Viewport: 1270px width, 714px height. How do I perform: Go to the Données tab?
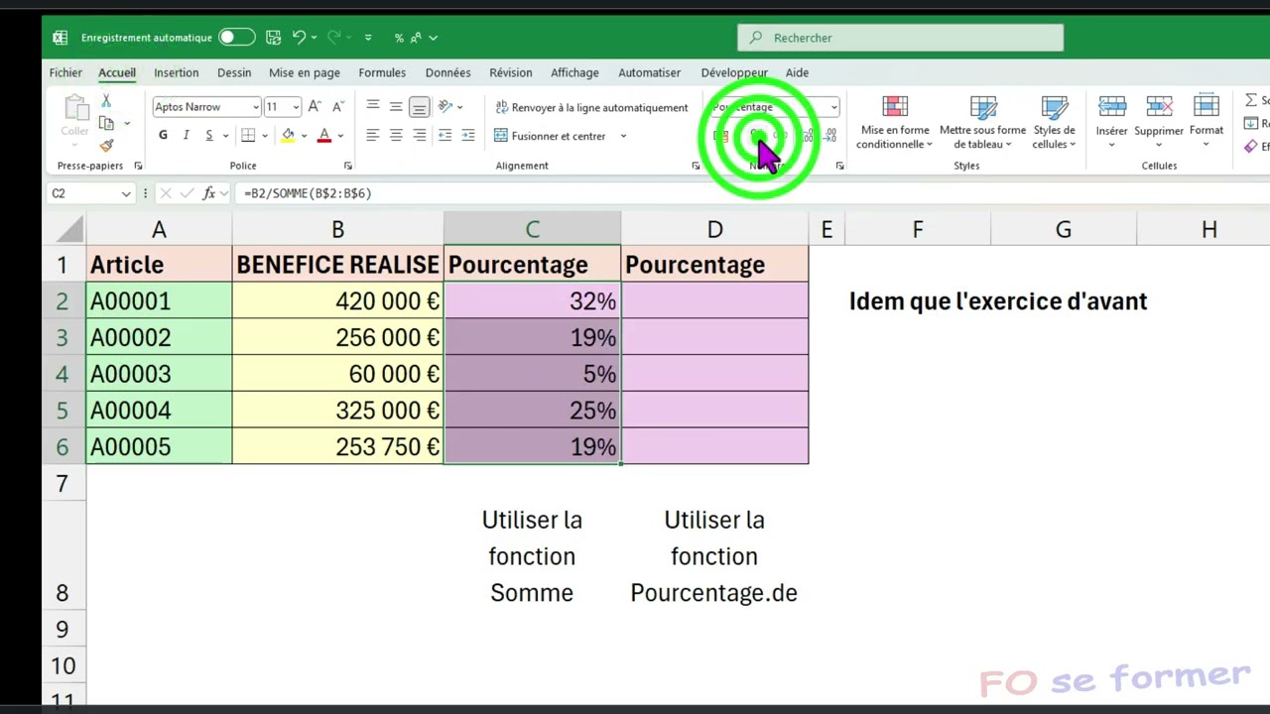click(x=447, y=72)
